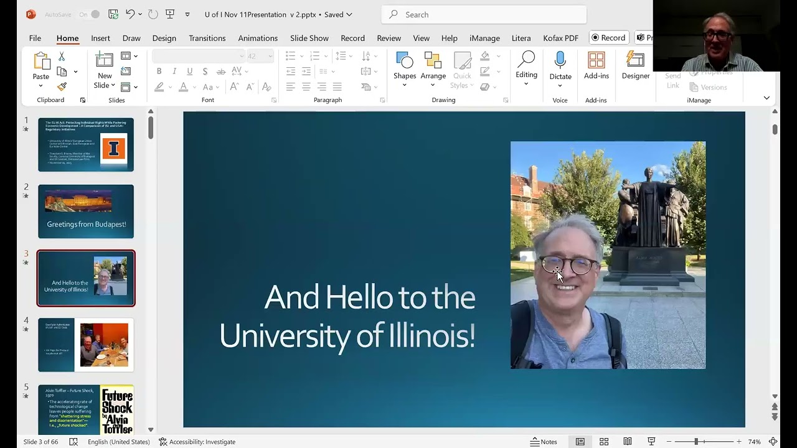Switch to Slide Sorter view
The image size is (797, 448).
pyautogui.click(x=603, y=442)
